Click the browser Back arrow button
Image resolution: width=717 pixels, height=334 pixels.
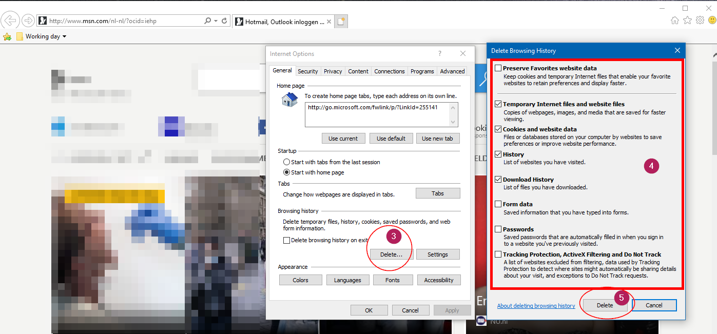click(11, 21)
